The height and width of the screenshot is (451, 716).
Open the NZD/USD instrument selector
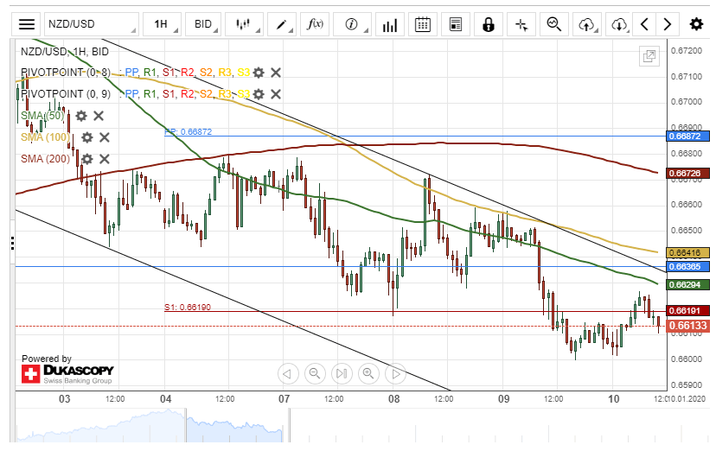[x=92, y=24]
